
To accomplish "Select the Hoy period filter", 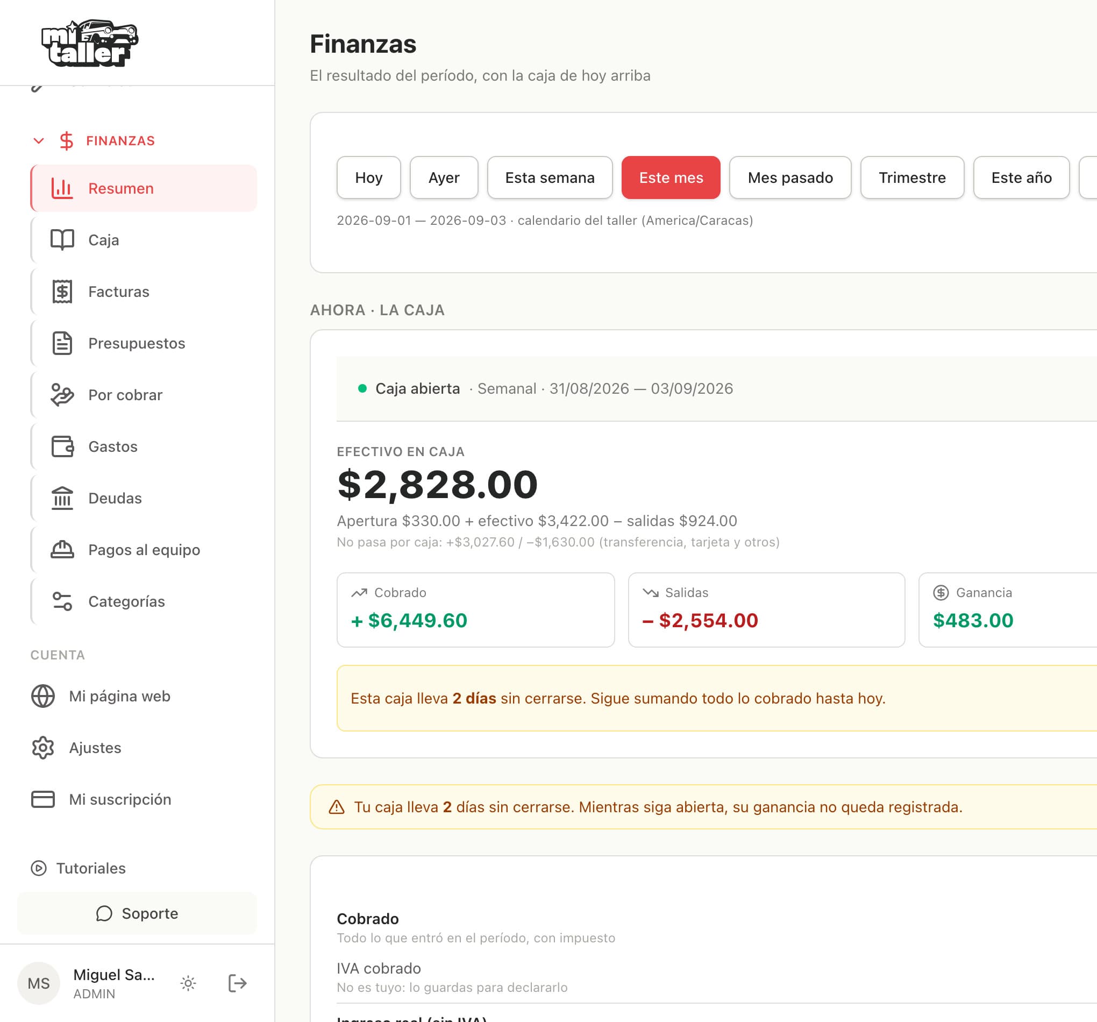I will [x=368, y=177].
